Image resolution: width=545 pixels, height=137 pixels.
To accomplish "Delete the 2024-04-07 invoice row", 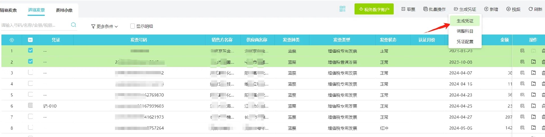I will click(543, 73).
